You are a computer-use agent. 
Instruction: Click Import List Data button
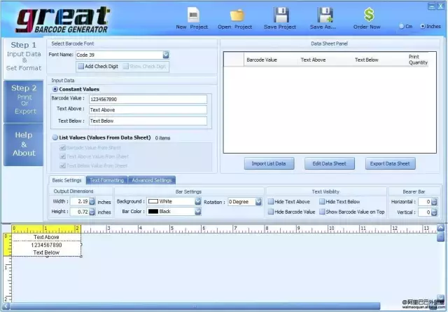269,164
